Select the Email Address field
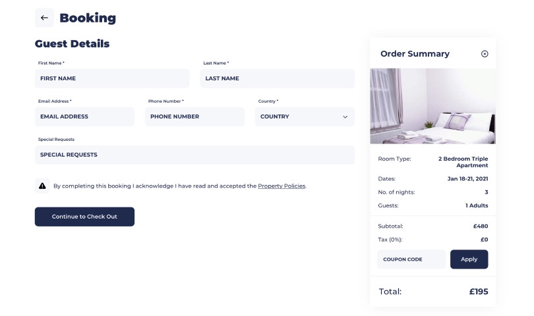Screen dimensions: 534x316 coord(84,117)
